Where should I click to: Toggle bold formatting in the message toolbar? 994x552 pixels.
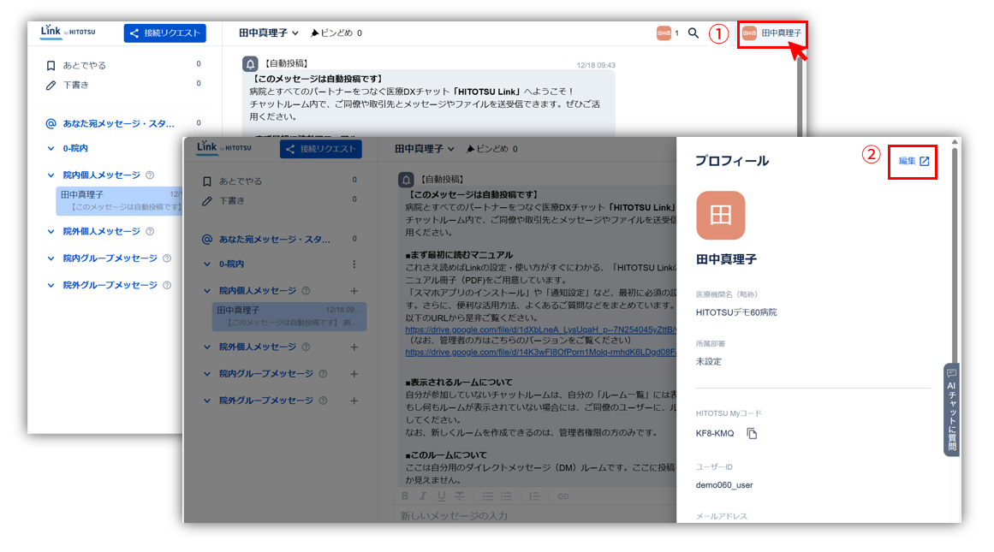(x=405, y=496)
